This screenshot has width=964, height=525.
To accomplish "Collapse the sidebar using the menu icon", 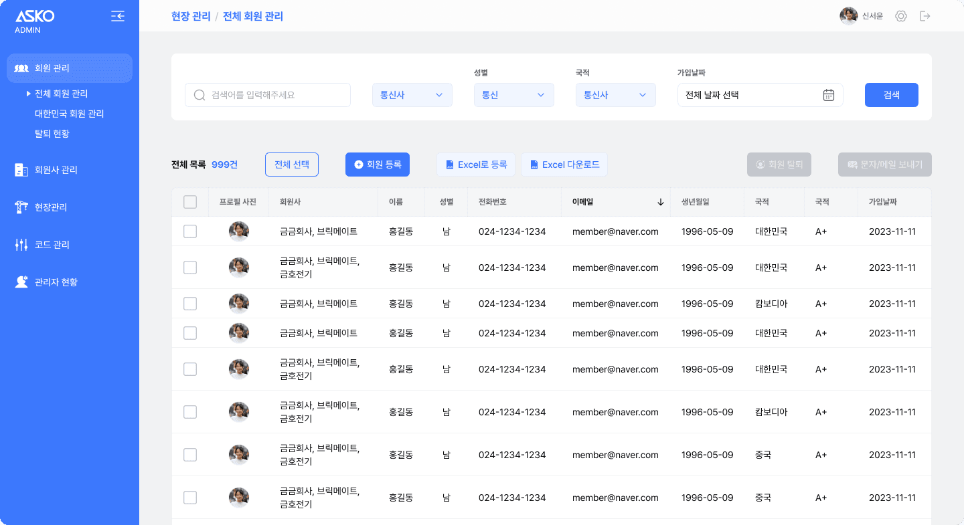I will point(118,16).
